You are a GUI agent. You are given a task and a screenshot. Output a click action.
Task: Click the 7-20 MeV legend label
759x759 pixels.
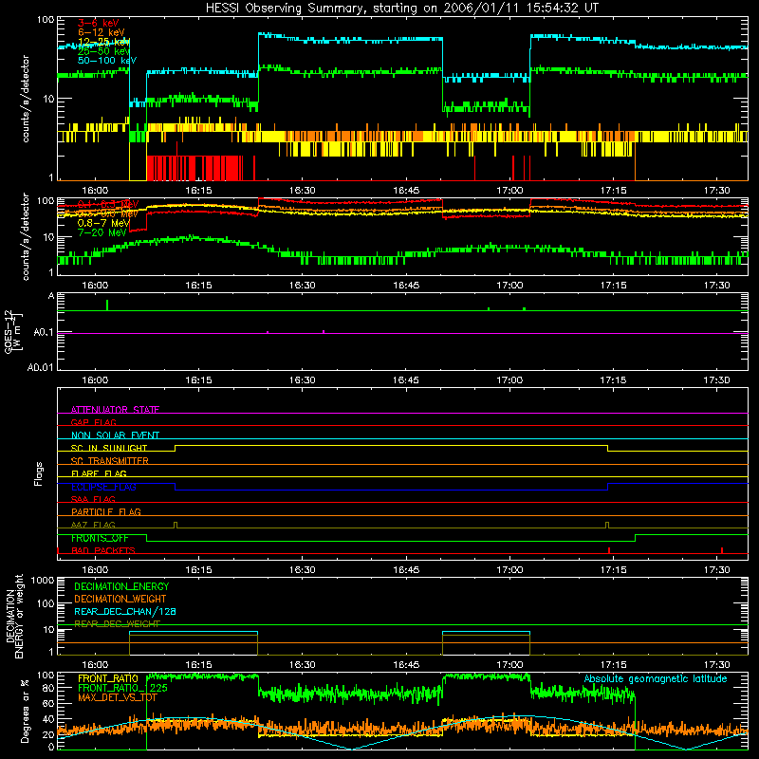click(x=102, y=232)
